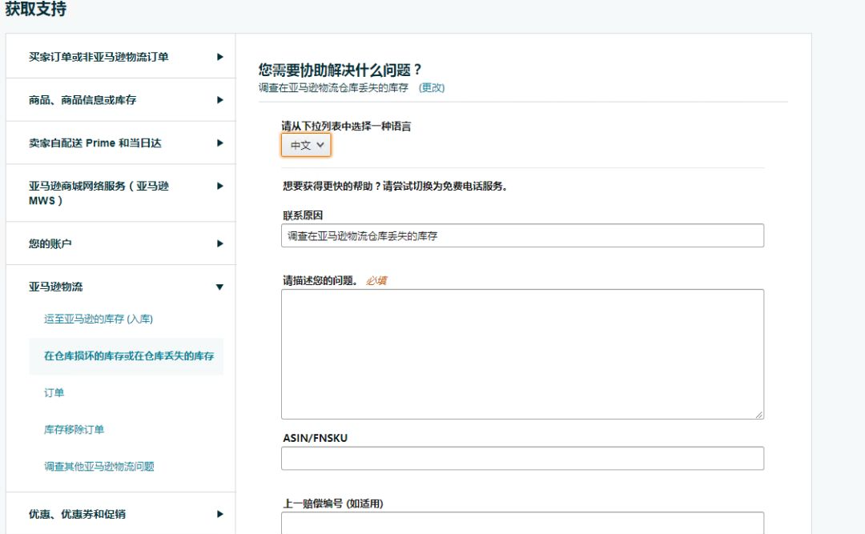Click the 请描述您的问题 text area
This screenshot has width=865, height=534.
522,354
